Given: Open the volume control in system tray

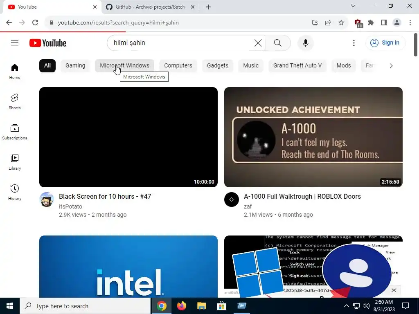Looking at the screenshot, I should pyautogui.click(x=366, y=306).
